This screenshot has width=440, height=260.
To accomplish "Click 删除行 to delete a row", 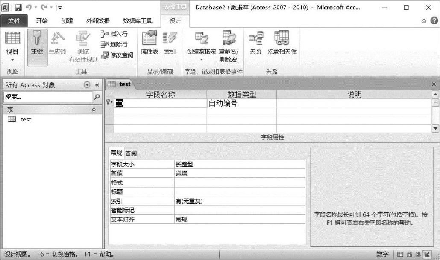I will [114, 44].
